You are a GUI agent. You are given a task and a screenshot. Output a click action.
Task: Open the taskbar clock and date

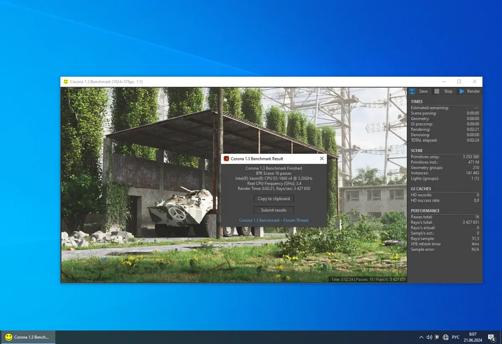click(473, 337)
